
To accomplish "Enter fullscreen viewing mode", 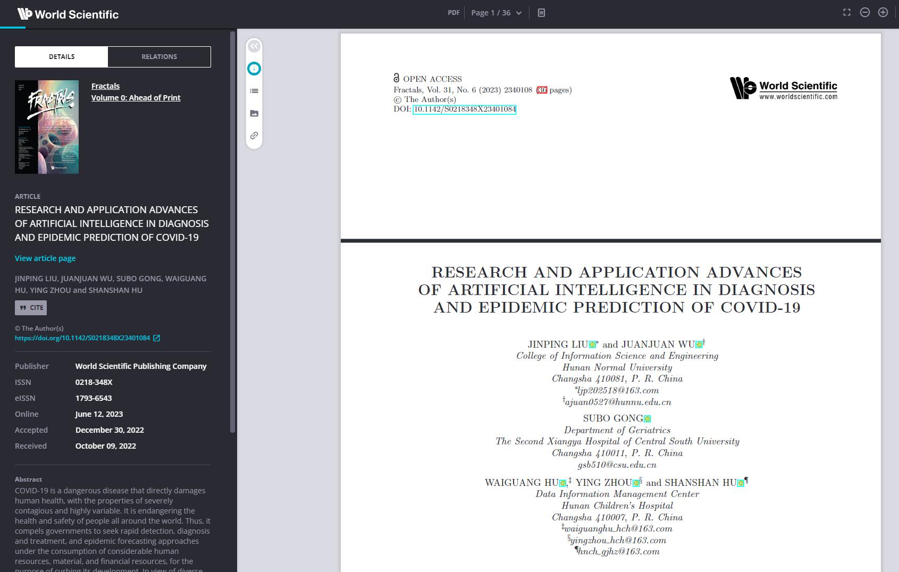I will pyautogui.click(x=847, y=12).
